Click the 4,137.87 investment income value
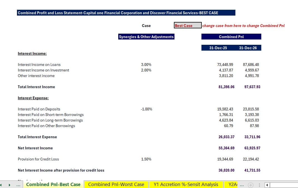 pos(226,70)
